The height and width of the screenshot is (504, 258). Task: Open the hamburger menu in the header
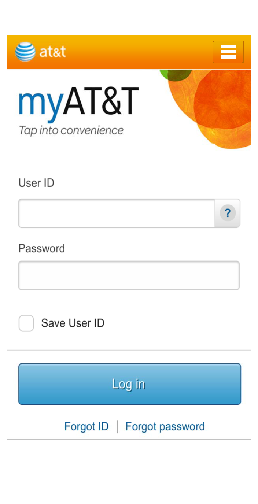pos(228,52)
